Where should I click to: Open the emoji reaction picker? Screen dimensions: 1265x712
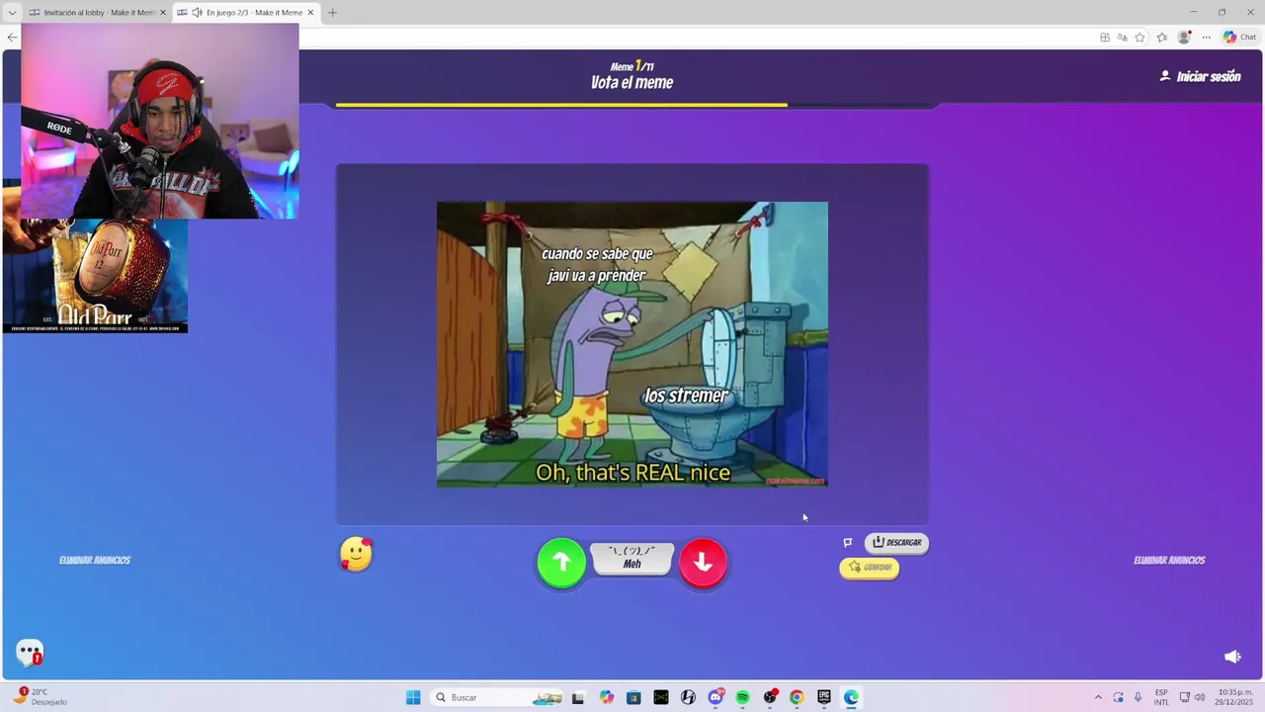click(x=356, y=555)
